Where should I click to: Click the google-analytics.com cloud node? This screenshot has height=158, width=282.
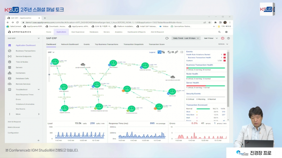tap(83, 65)
